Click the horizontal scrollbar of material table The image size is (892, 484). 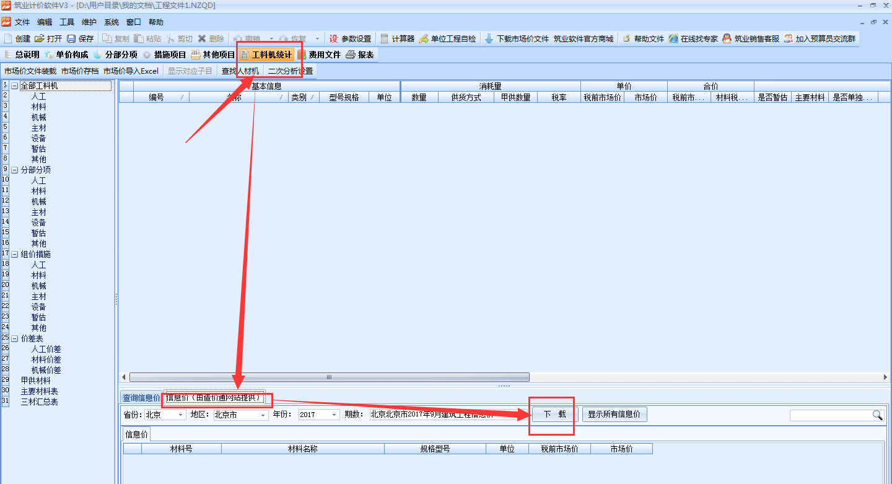329,377
